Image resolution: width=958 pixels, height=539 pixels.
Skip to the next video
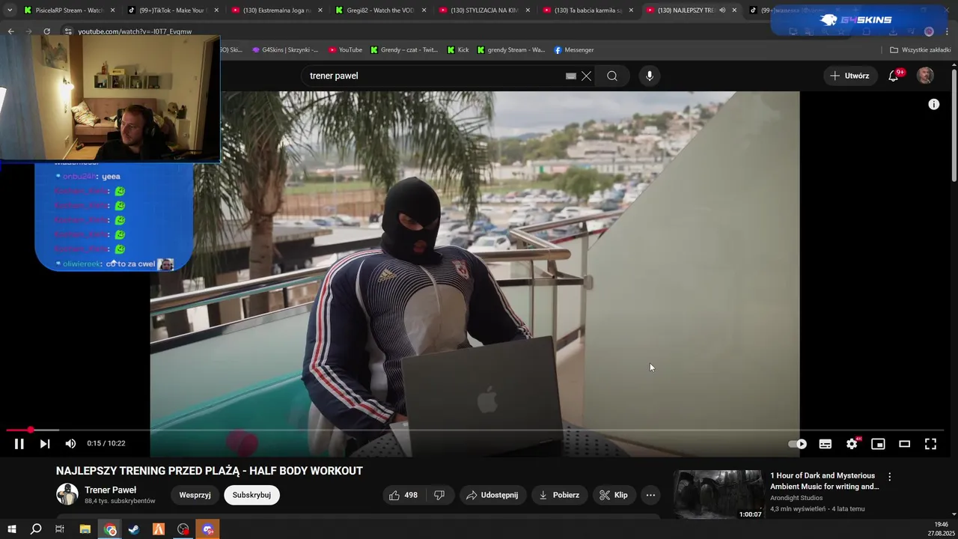45,444
